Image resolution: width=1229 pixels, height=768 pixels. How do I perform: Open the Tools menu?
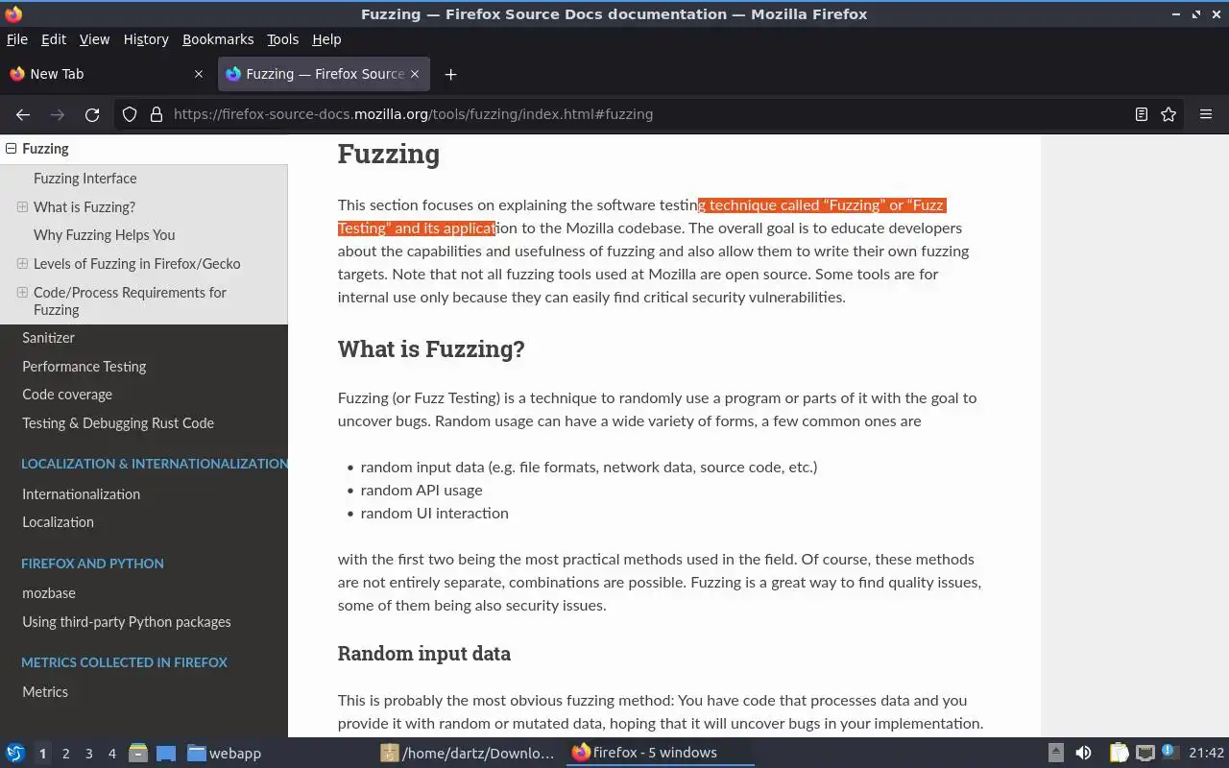pos(282,39)
